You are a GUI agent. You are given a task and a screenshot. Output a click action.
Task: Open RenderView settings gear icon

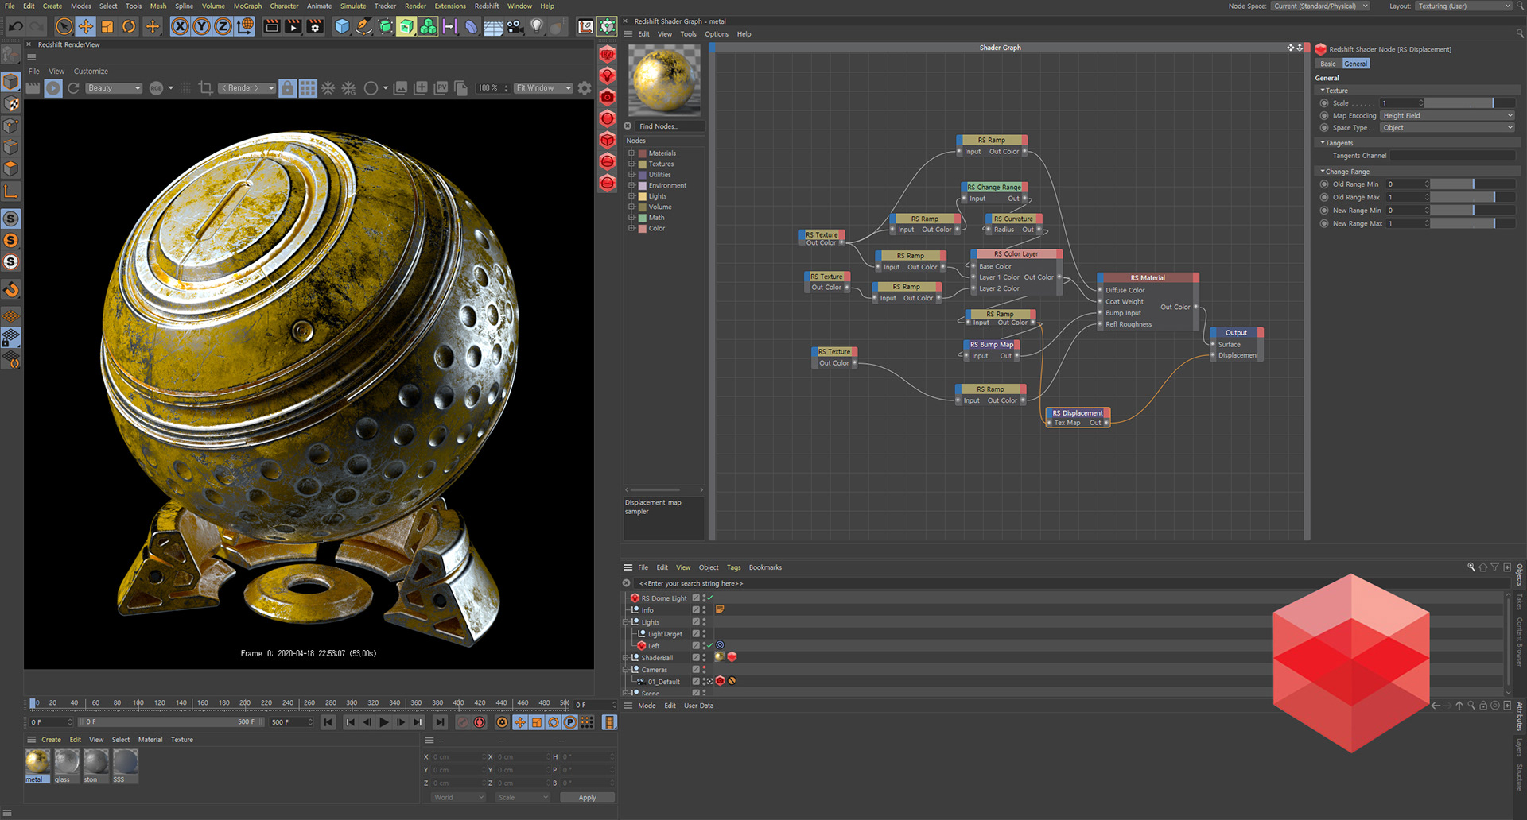(585, 88)
